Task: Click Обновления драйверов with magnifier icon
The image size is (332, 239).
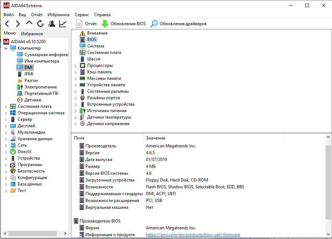Action: click(x=178, y=24)
